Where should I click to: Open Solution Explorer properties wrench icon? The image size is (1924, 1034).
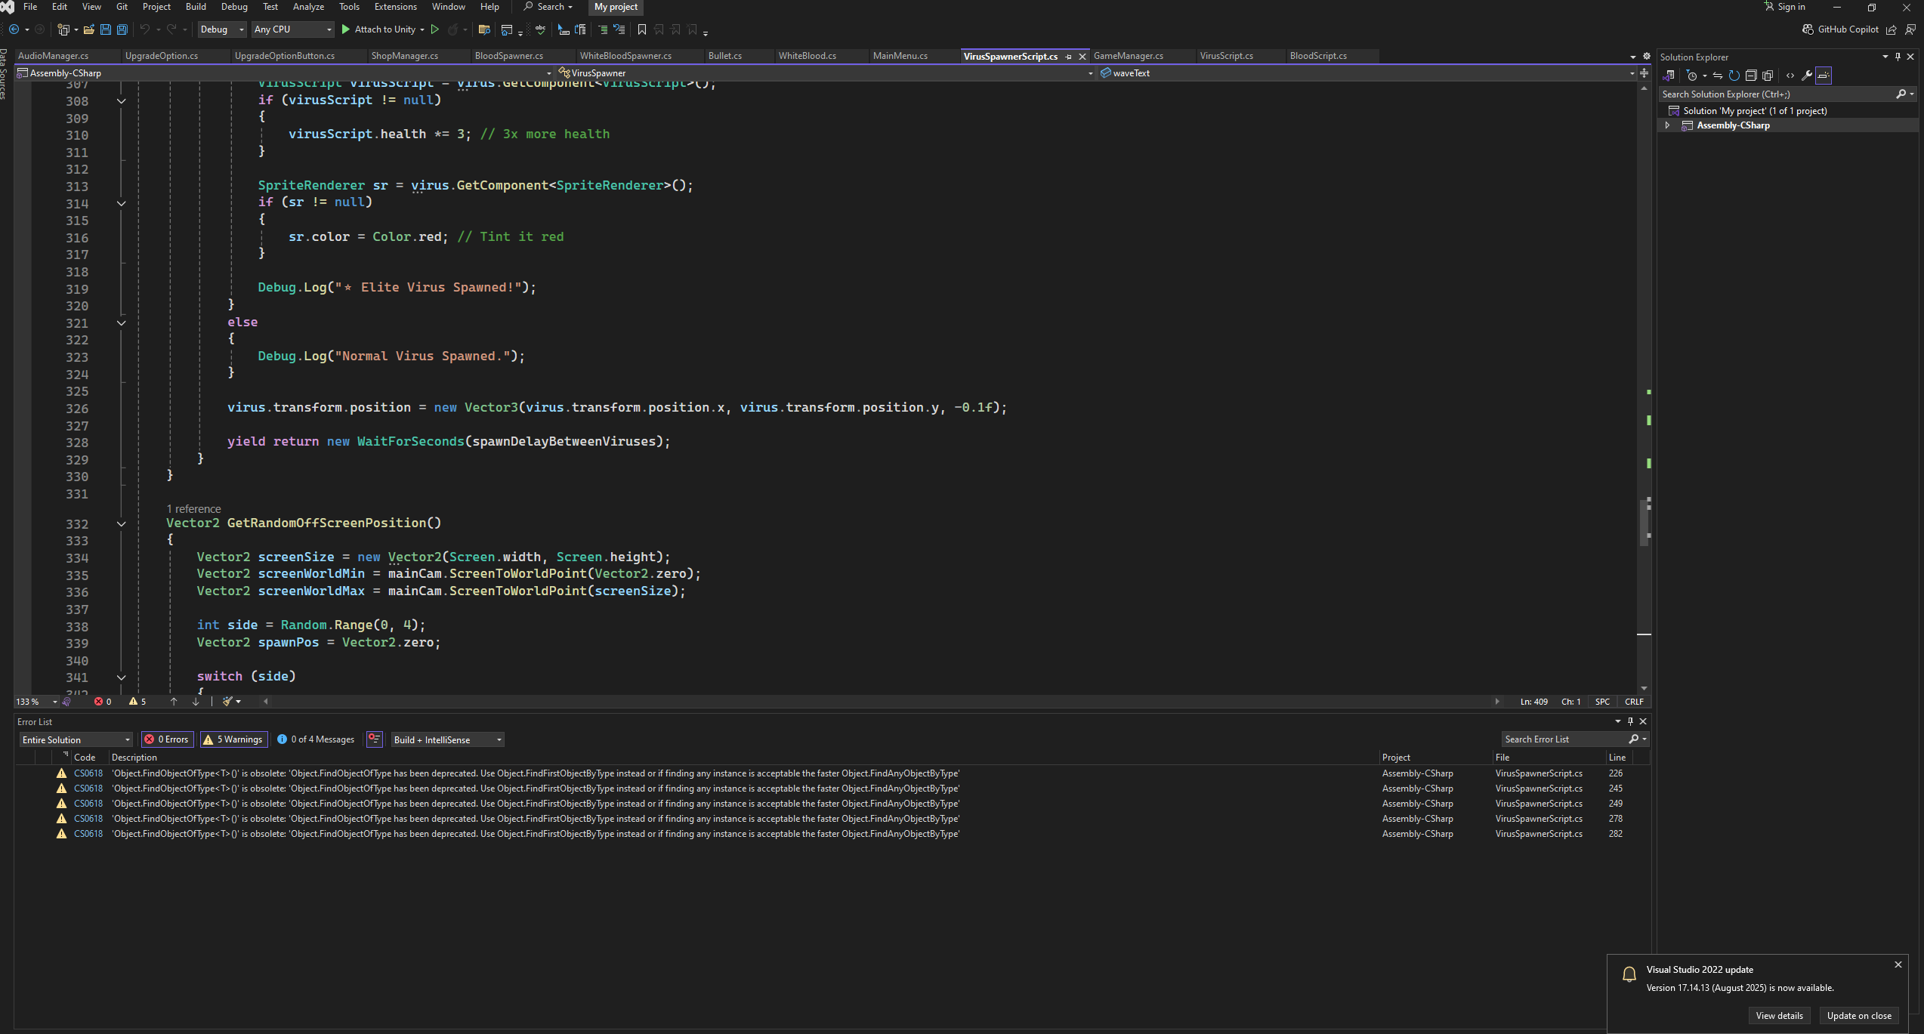click(x=1806, y=76)
